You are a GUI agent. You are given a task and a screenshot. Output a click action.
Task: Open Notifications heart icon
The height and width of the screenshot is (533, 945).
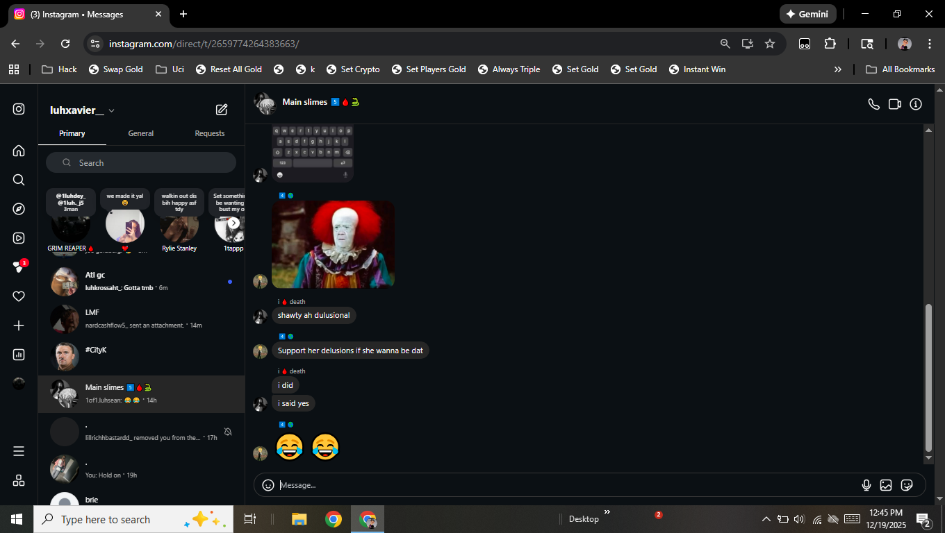pos(19,296)
